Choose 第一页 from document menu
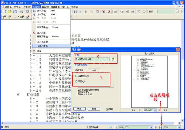185x130 pixels. pos(51,11)
